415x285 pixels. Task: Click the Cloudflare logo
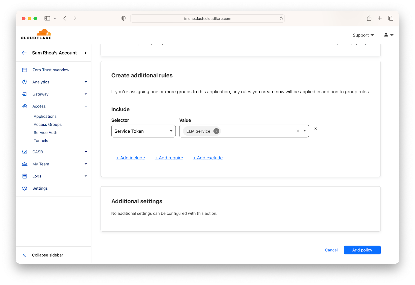(x=36, y=34)
